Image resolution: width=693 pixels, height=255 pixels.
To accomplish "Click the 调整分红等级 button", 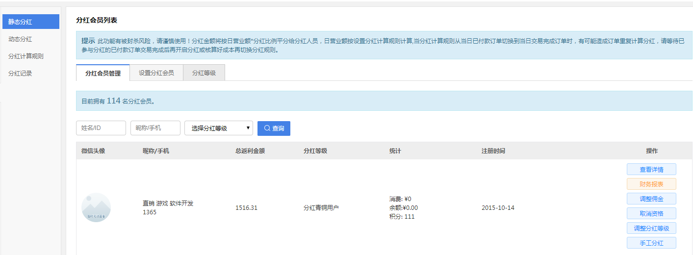I will 651,229.
